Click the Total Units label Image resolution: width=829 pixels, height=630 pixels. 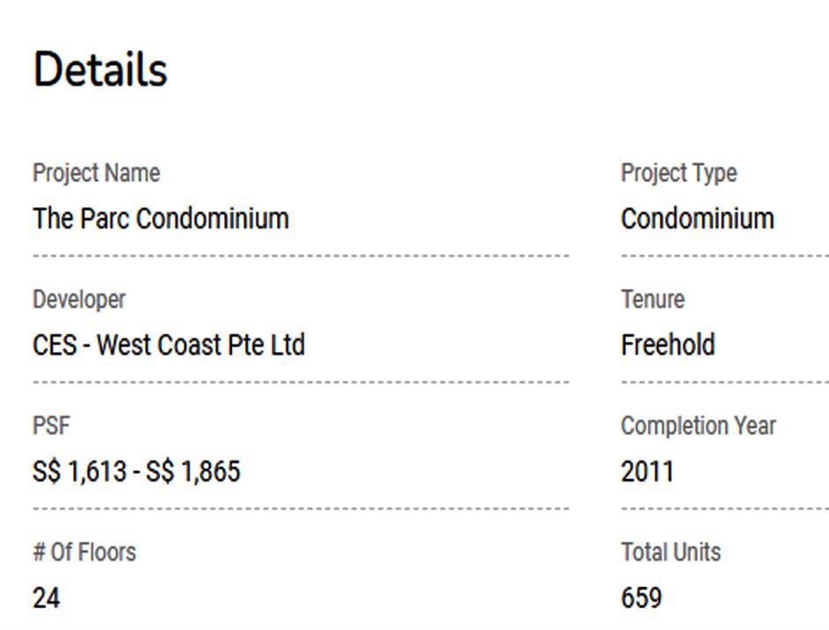671,553
